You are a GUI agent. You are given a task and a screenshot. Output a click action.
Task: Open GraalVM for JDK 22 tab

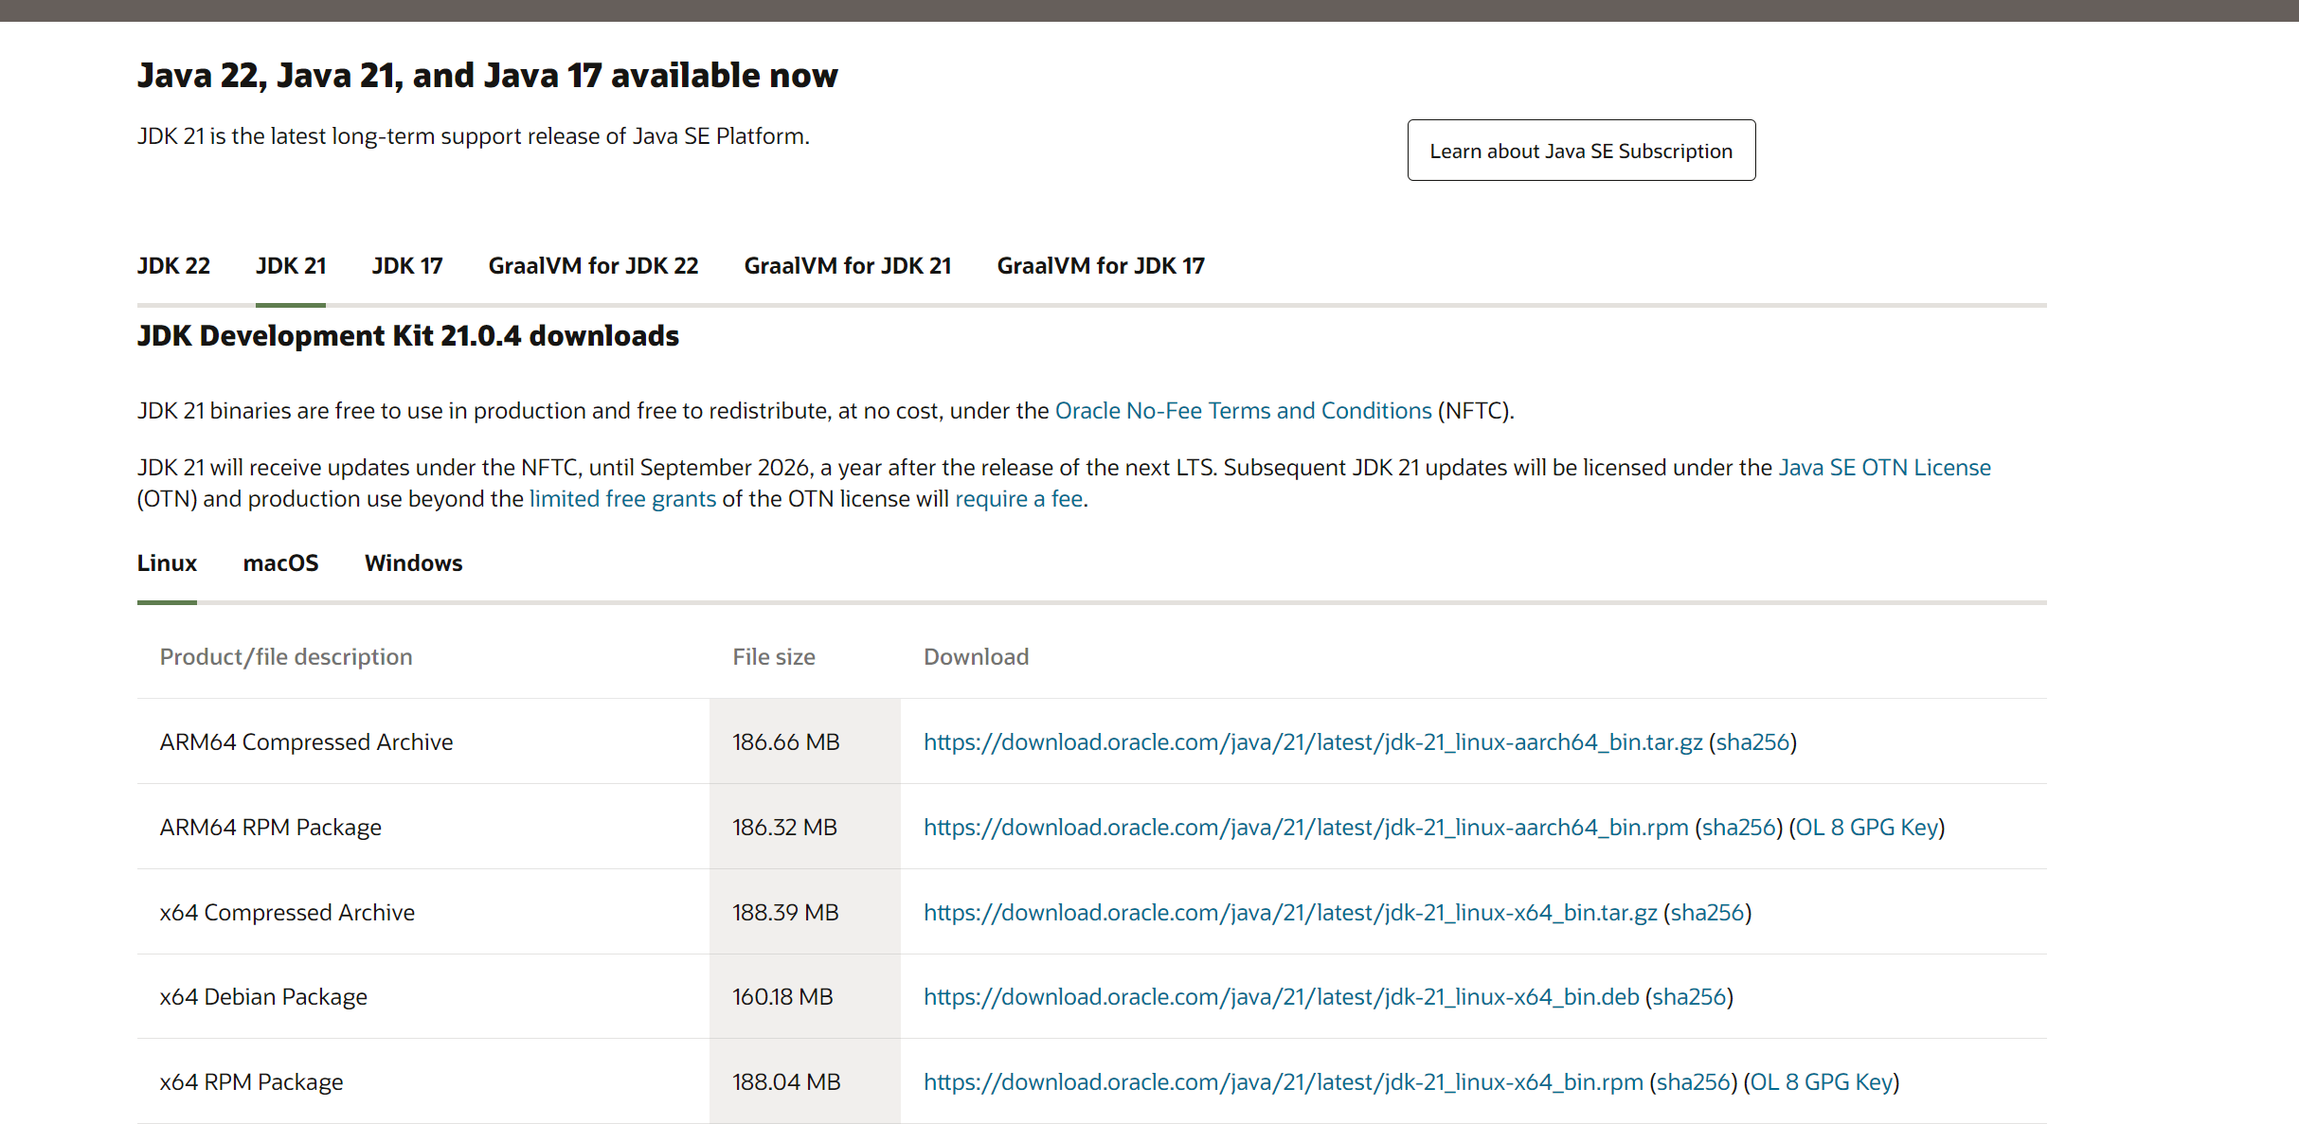[x=593, y=266]
